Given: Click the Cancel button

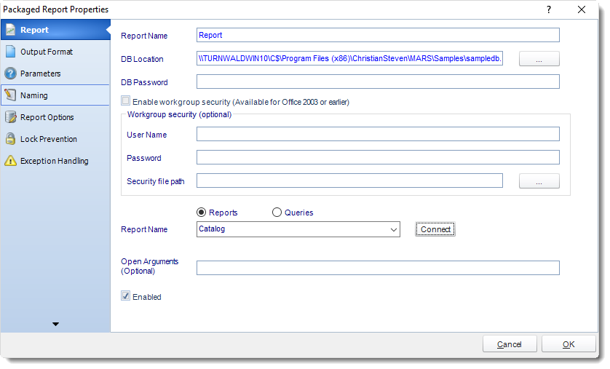Looking at the screenshot, I should pyautogui.click(x=510, y=344).
